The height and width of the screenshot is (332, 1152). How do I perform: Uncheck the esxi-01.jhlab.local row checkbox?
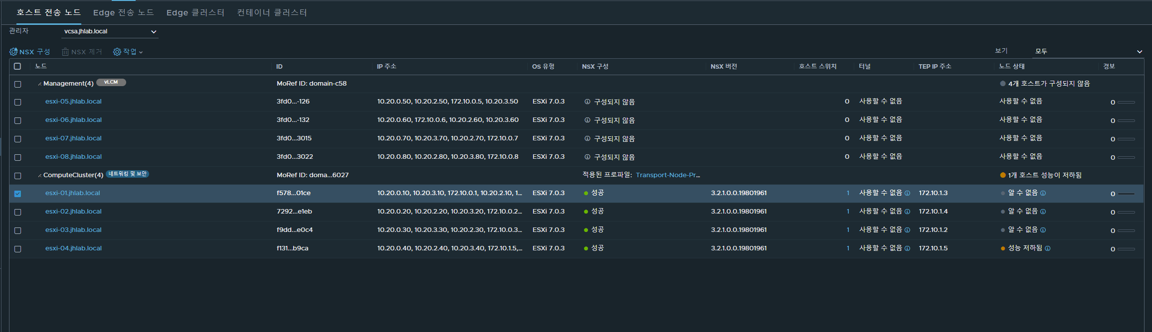(17, 194)
